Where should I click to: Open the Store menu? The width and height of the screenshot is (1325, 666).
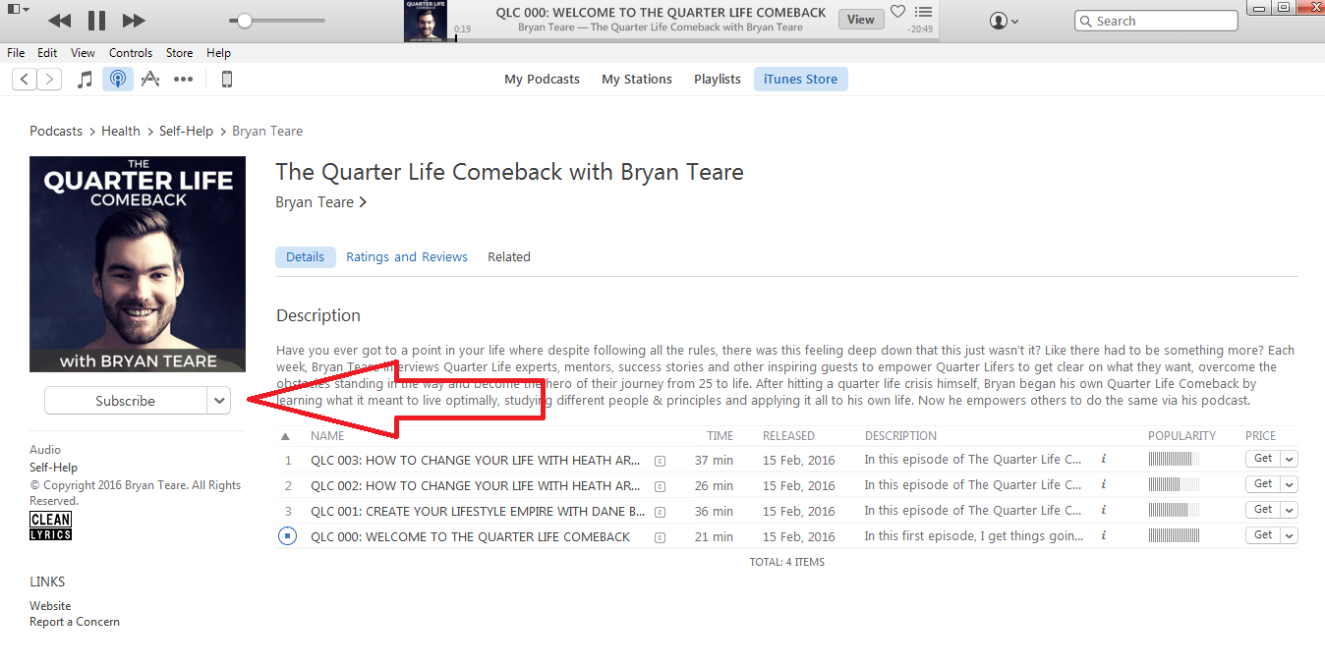coord(179,53)
